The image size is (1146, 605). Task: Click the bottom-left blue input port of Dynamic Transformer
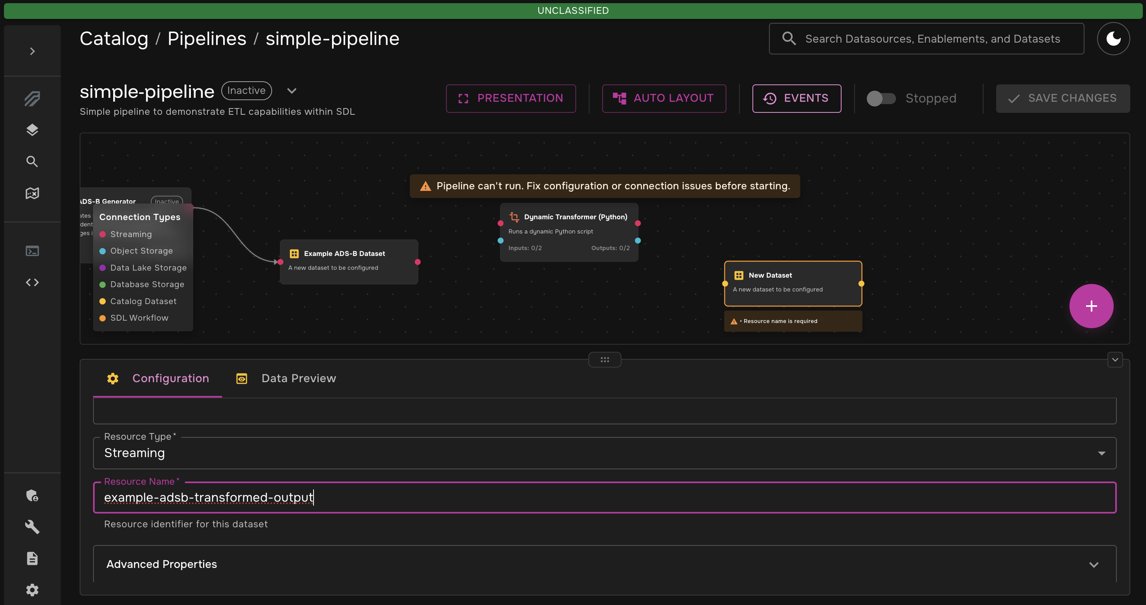coord(500,241)
